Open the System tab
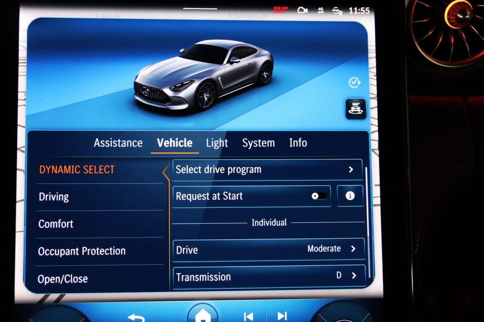 tap(259, 143)
